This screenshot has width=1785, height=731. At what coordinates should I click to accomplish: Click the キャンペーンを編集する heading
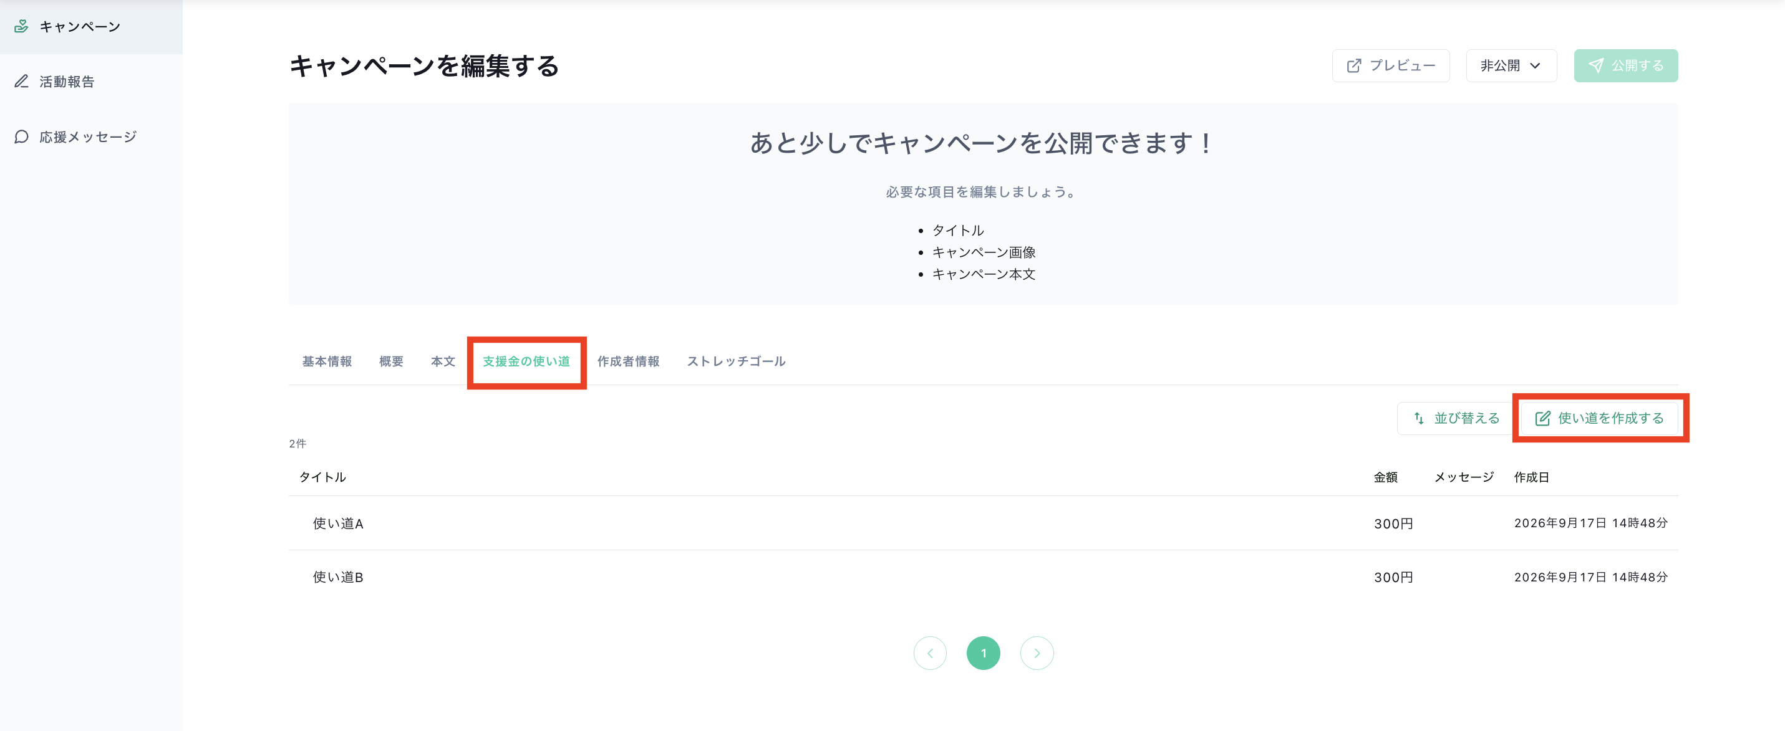pyautogui.click(x=424, y=66)
